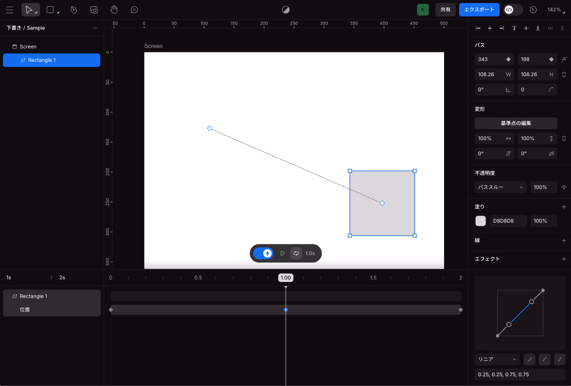Align selection to vertical middle
The width and height of the screenshot is (571, 386).
pos(526,28)
